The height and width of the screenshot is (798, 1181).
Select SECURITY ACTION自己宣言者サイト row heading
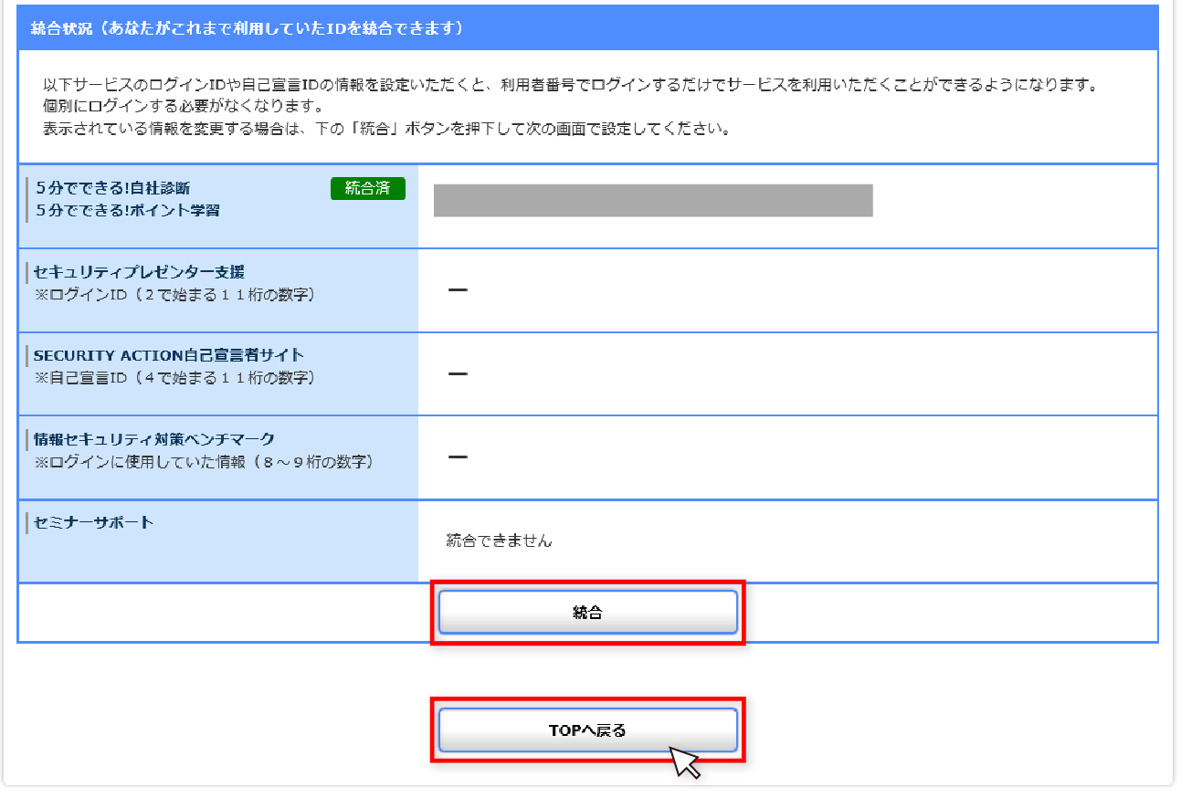(x=169, y=355)
